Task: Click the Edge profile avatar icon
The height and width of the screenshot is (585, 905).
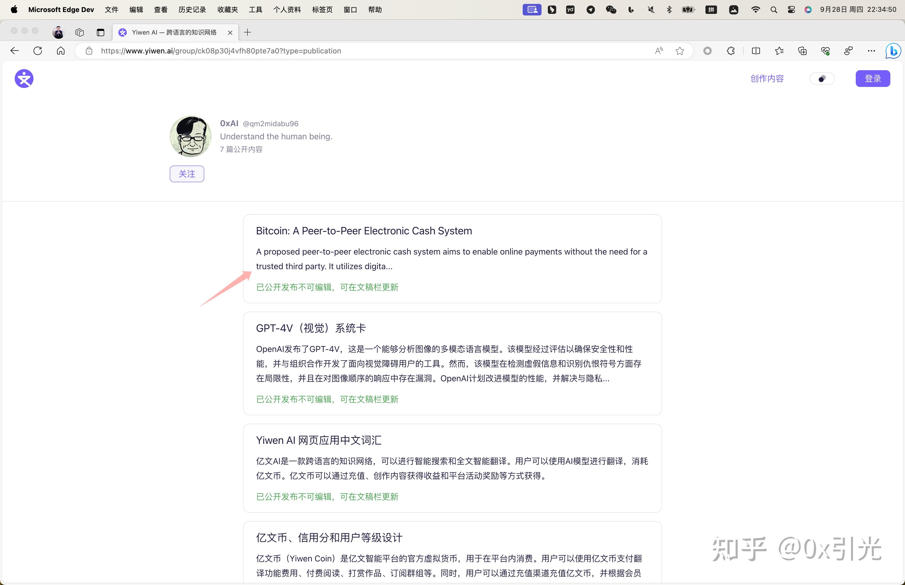Action: point(58,32)
